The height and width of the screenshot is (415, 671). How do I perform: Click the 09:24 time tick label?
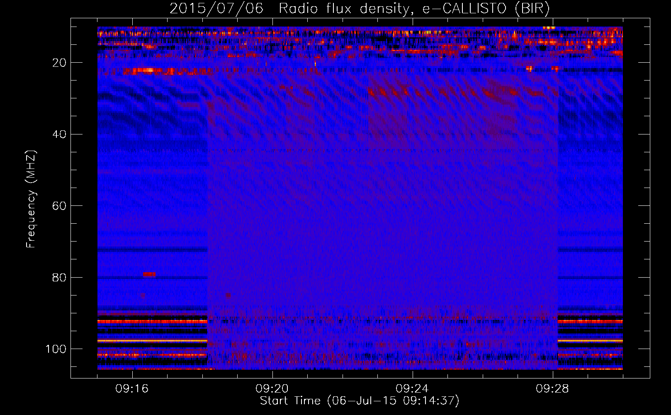click(x=412, y=389)
